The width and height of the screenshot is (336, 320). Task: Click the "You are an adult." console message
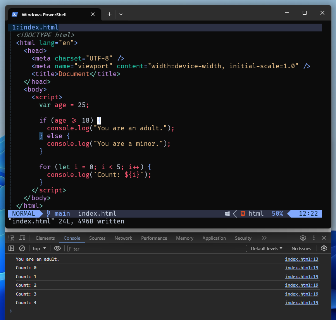pos(37,259)
